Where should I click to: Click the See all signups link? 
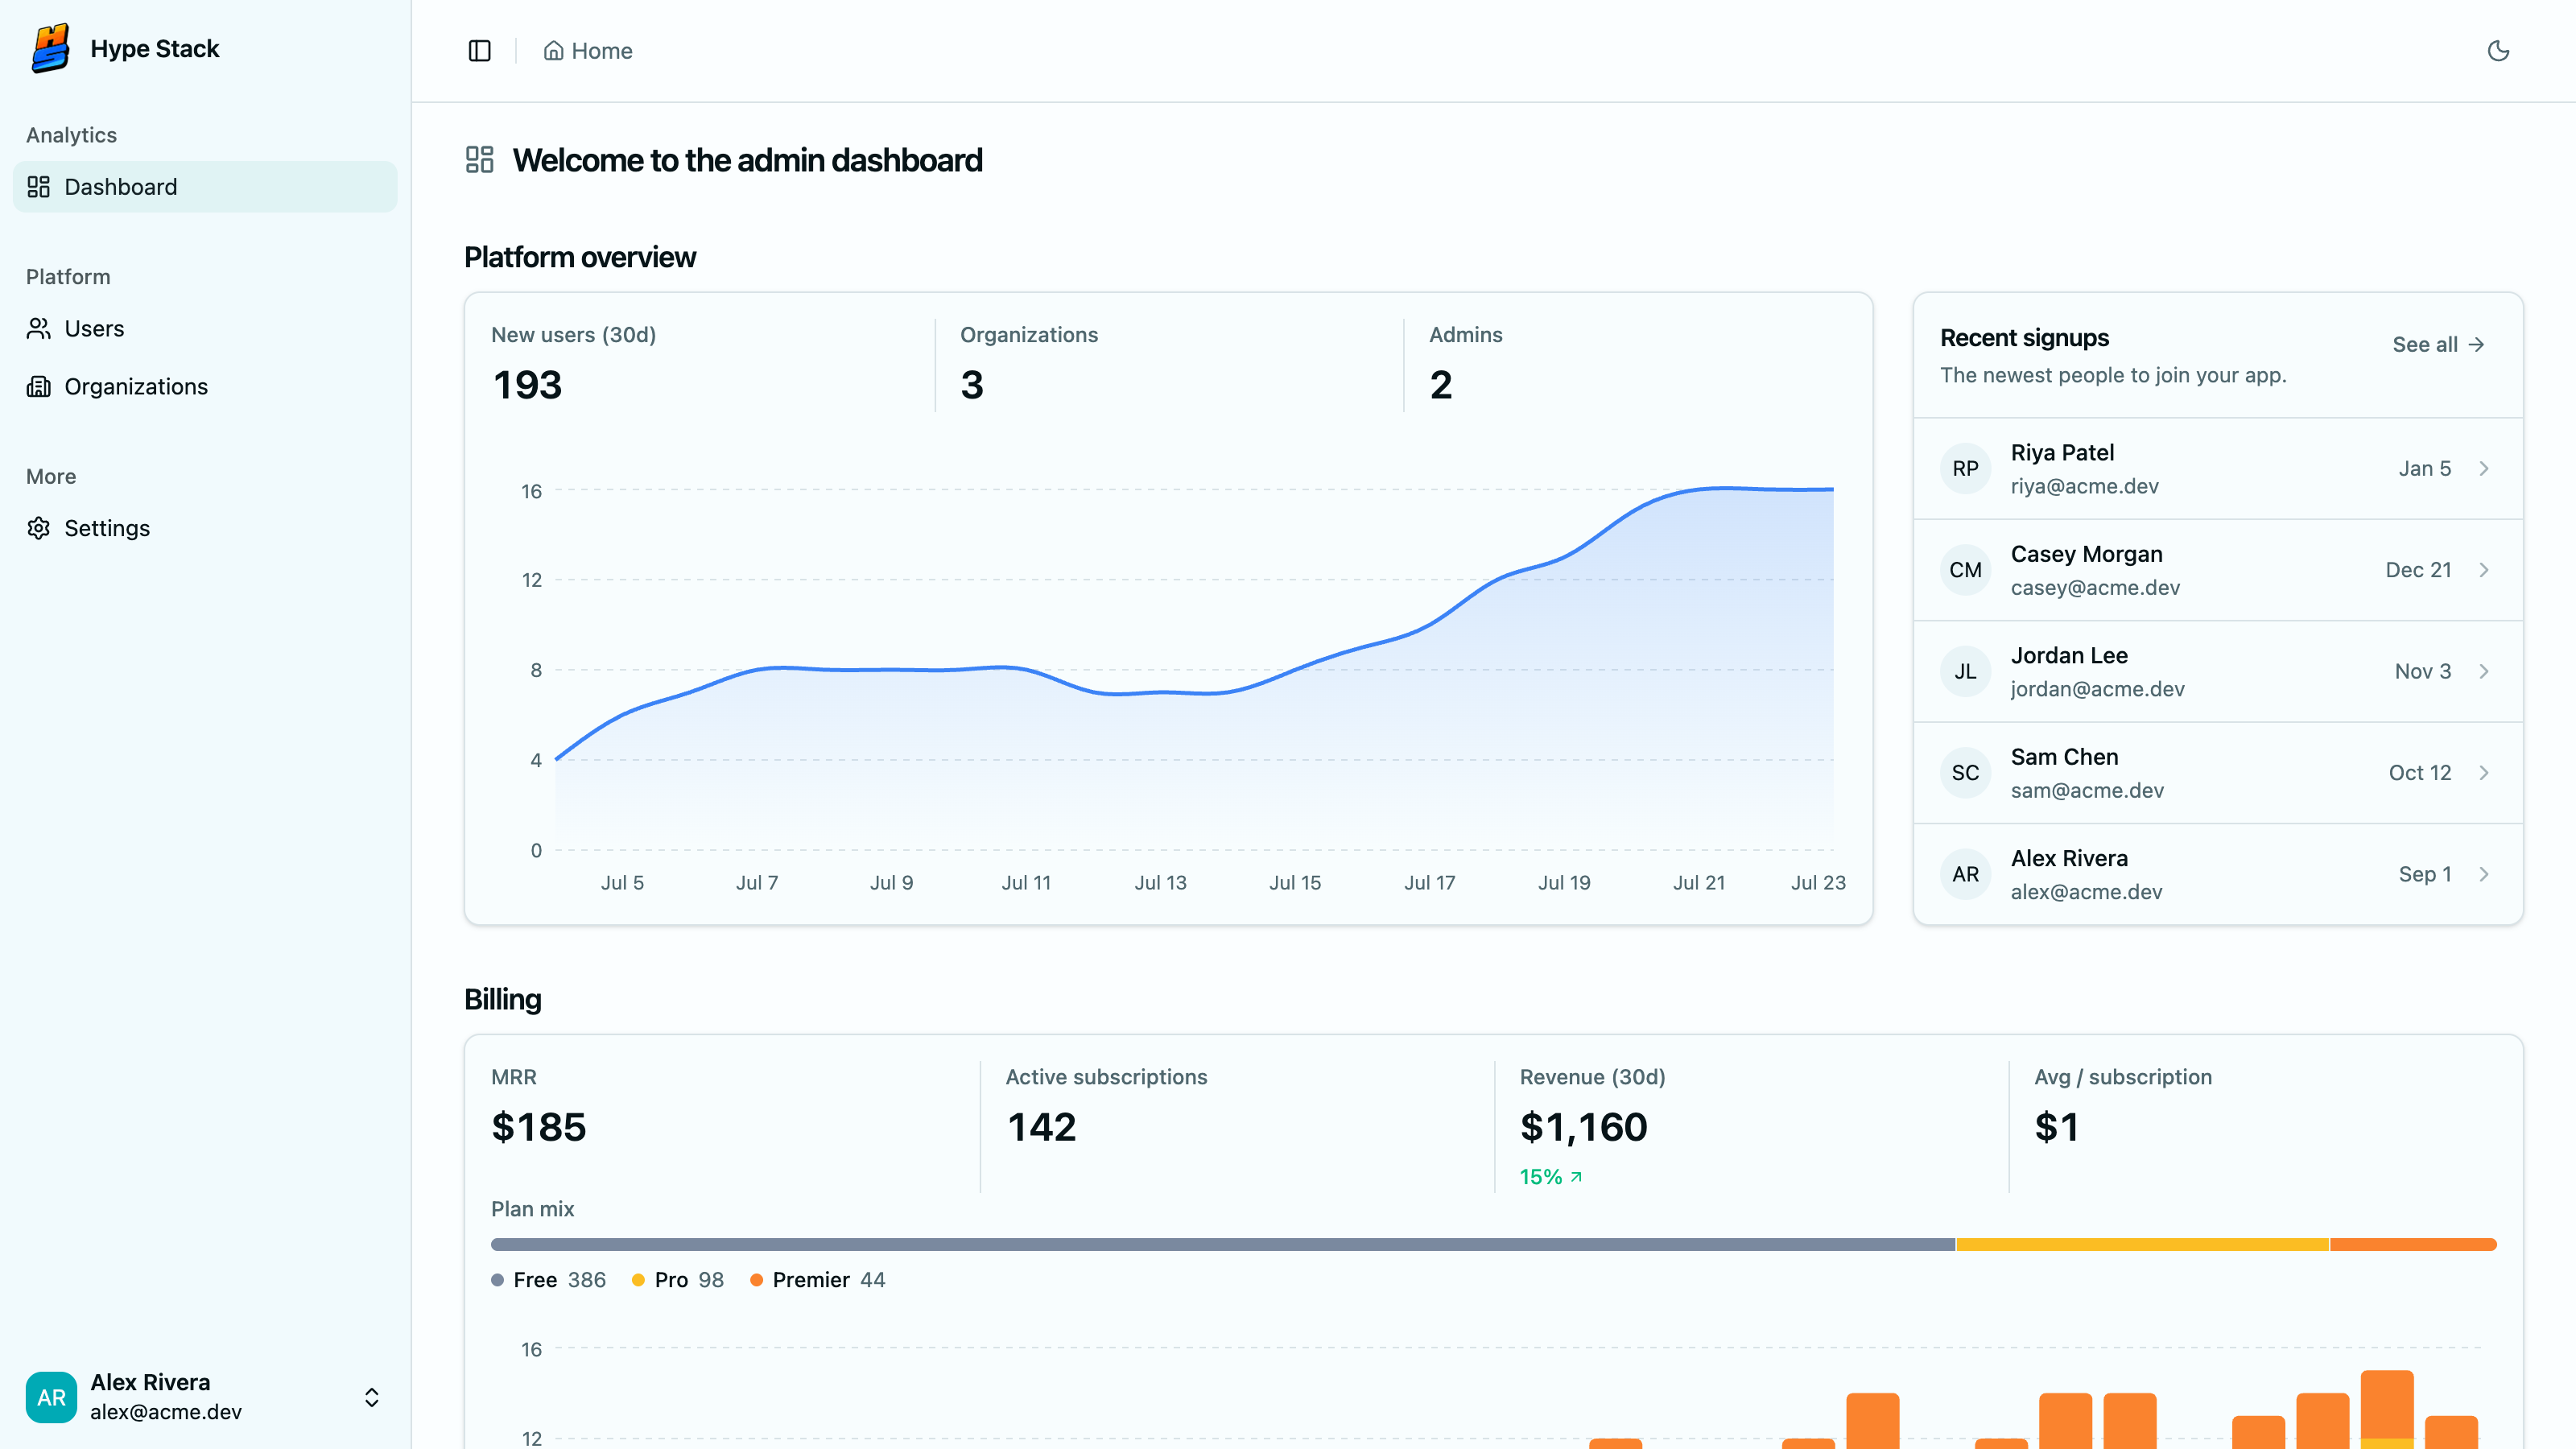pos(2439,344)
